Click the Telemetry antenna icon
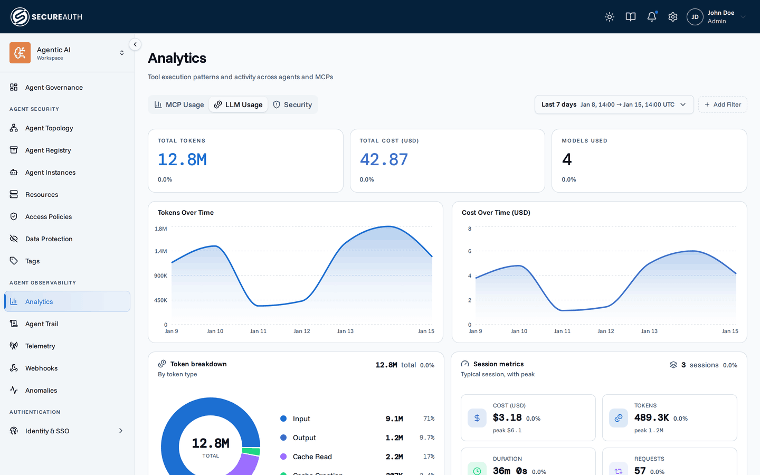The image size is (760, 475). tap(14, 346)
